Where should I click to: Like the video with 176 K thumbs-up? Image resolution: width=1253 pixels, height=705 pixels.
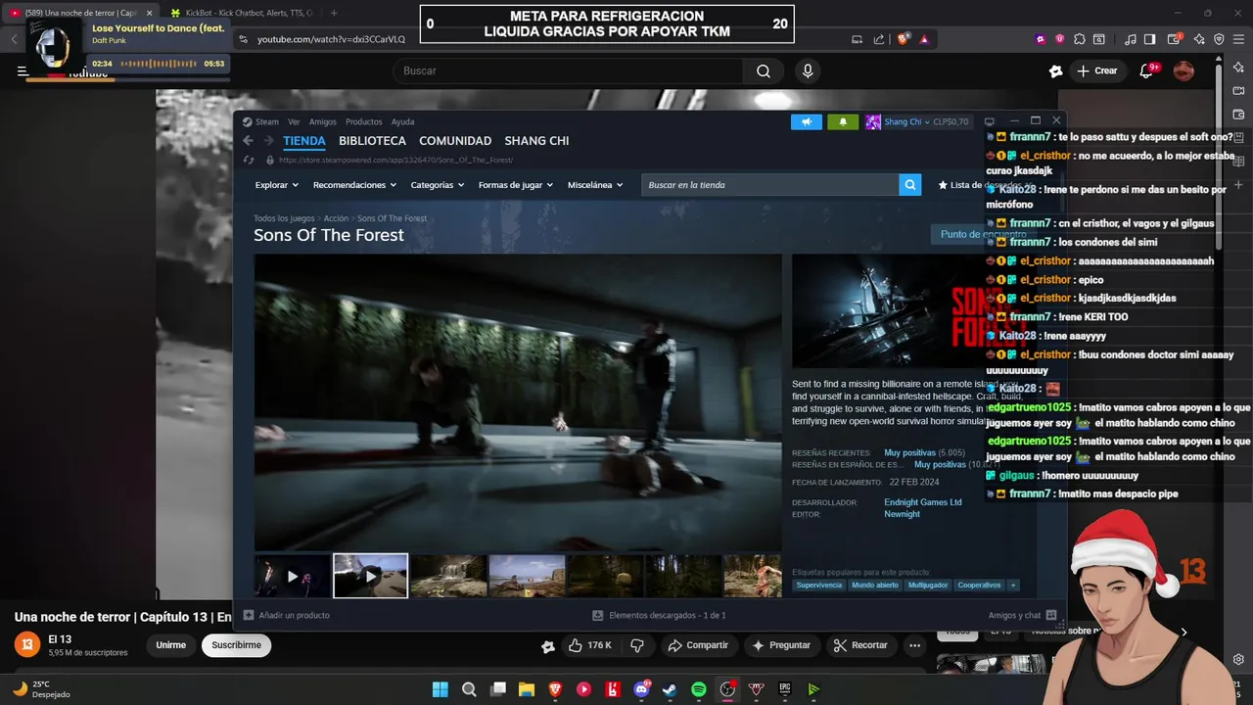pyautogui.click(x=590, y=645)
